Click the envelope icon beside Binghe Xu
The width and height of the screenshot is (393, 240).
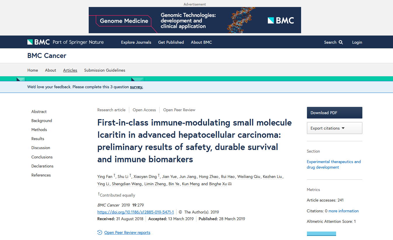tap(230, 184)
